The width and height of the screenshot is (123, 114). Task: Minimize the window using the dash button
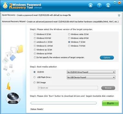pos(115,3)
